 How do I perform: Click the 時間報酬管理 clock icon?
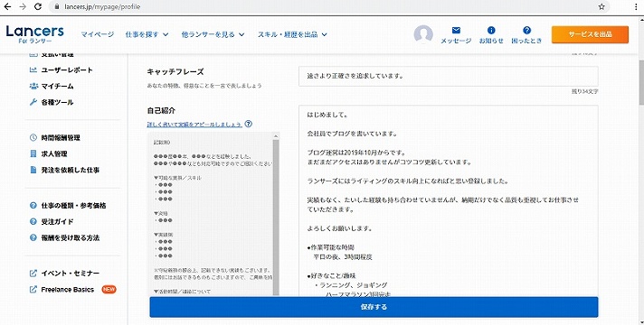(x=33, y=138)
